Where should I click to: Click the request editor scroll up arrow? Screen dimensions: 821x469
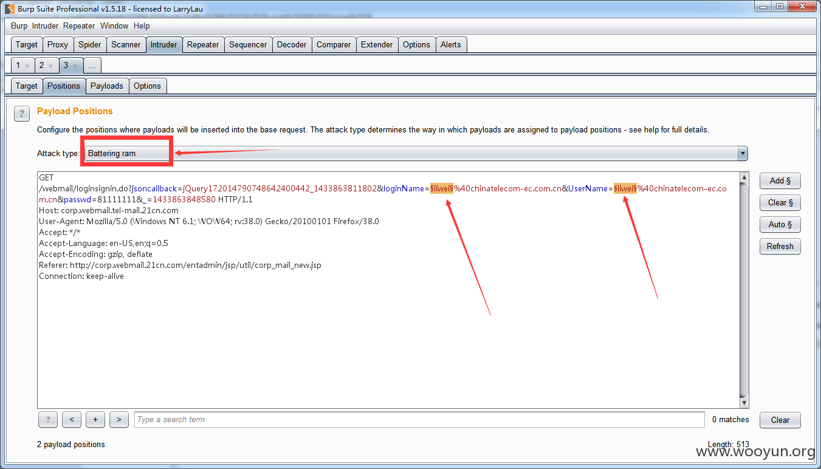click(744, 177)
